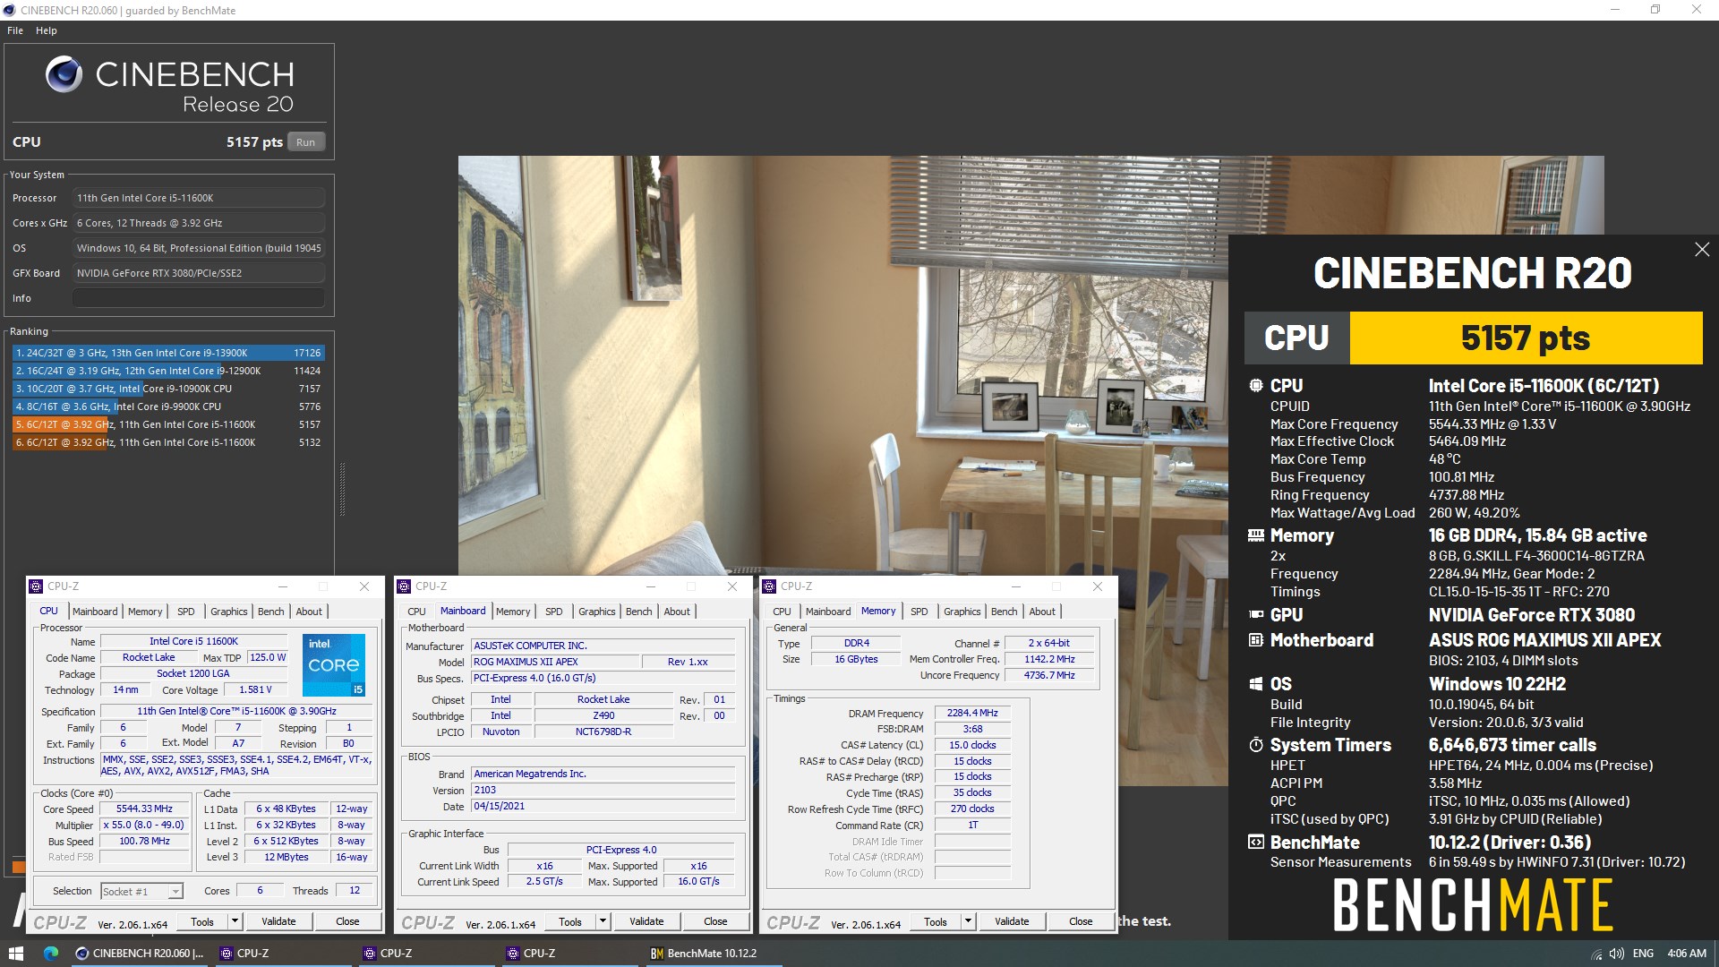The width and height of the screenshot is (1719, 967).
Task: Select ranking row for Core i9-12900K
Action: (168, 371)
